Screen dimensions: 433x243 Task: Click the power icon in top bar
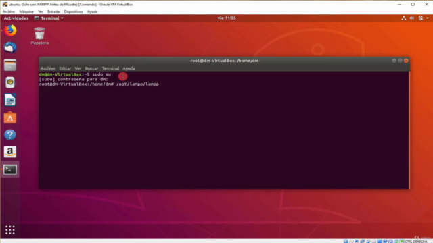click(x=421, y=18)
